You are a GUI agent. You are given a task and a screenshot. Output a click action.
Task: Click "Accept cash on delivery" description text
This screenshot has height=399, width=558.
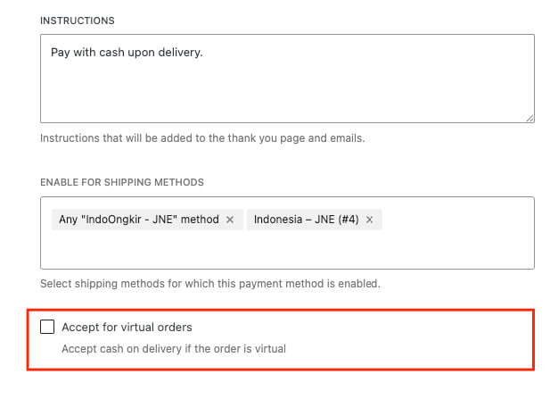[x=173, y=349]
